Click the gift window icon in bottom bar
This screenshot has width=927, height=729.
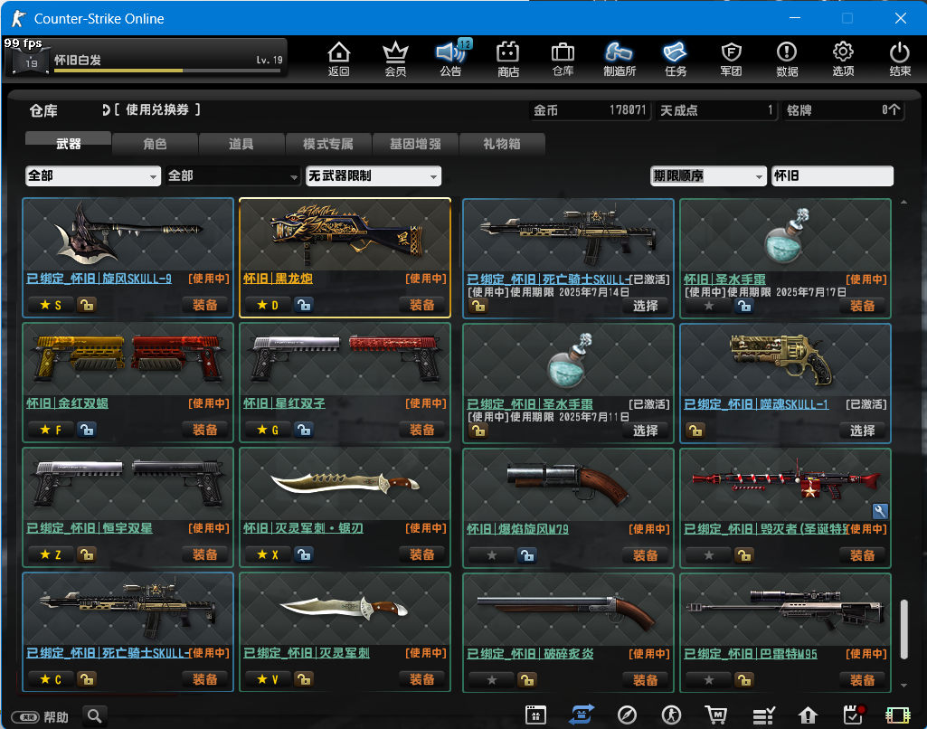535,715
